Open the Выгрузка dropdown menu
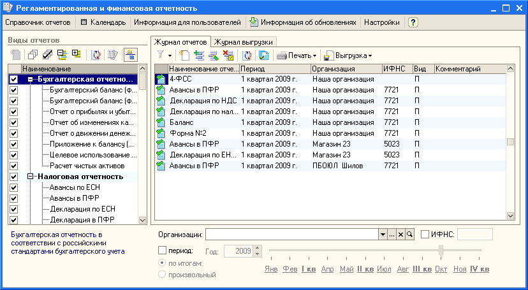This screenshot has width=528, height=290. coord(348,55)
